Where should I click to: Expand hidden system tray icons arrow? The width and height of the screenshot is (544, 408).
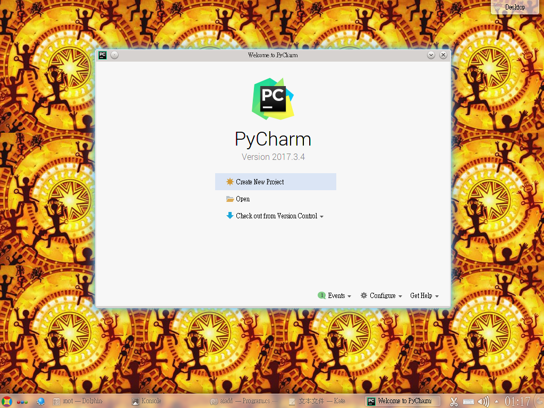click(x=496, y=402)
